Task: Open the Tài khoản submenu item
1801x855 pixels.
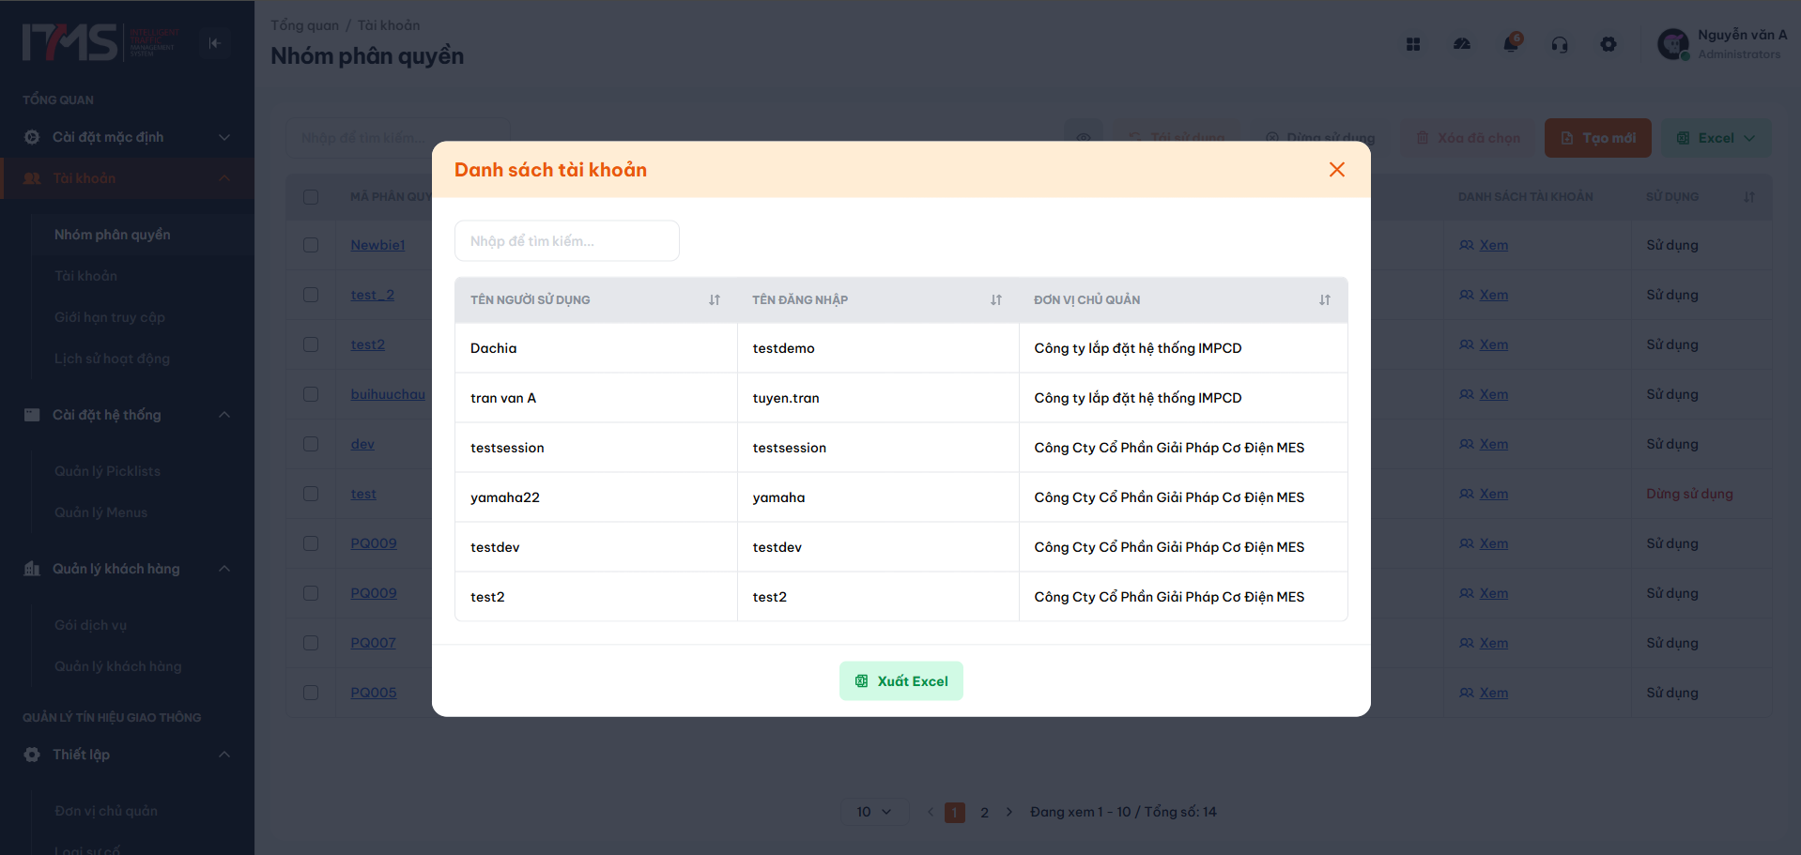Action: tap(85, 276)
